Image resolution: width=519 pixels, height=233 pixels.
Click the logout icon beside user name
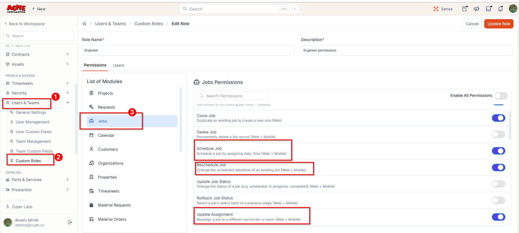click(x=70, y=222)
